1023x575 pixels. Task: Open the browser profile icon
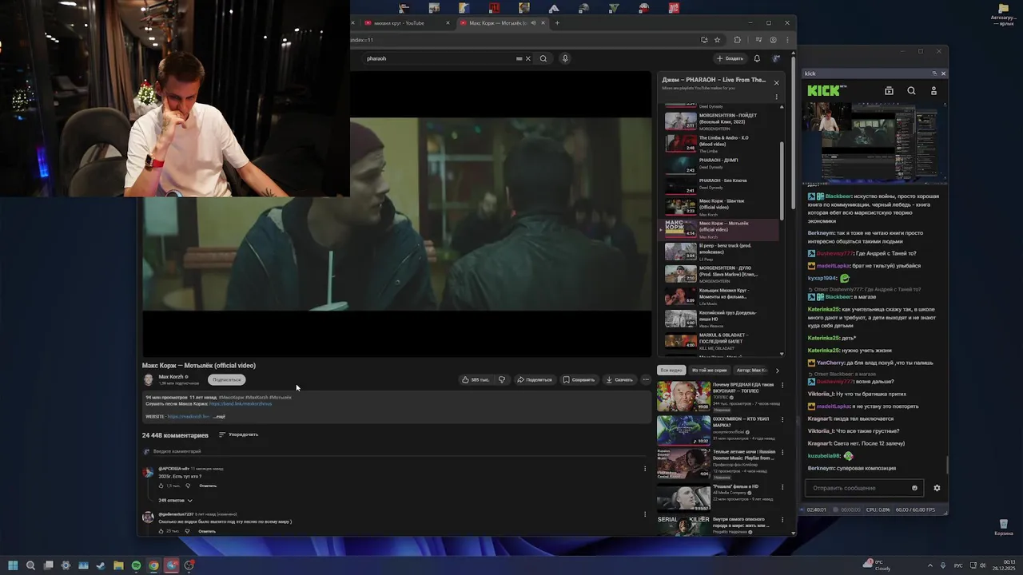coord(773,40)
